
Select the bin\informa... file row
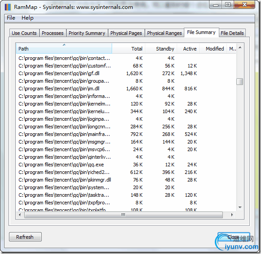[126, 96]
